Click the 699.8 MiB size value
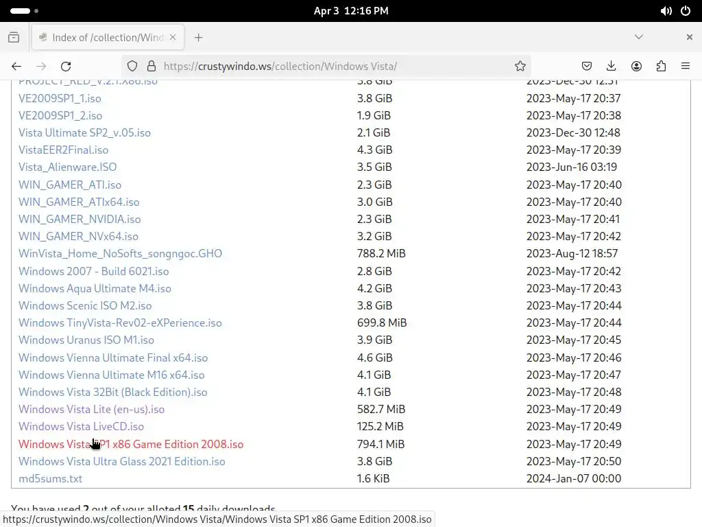The image size is (702, 527). pyautogui.click(x=381, y=323)
